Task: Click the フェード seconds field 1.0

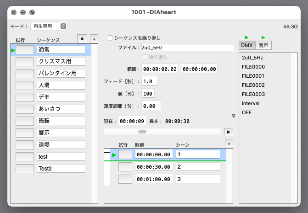Action: 150,81
